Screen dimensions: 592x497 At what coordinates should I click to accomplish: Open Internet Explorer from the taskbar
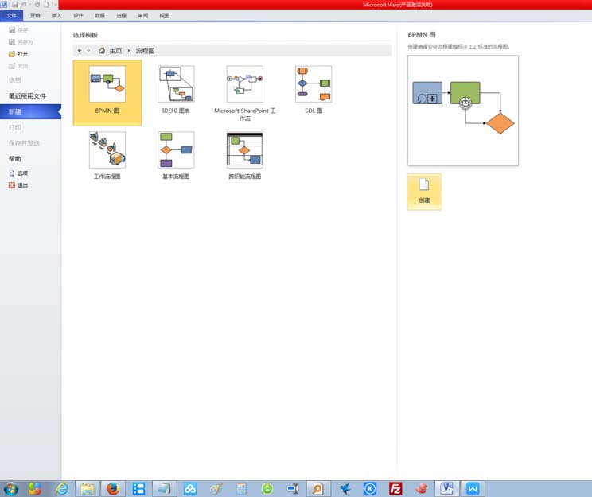pyautogui.click(x=62, y=489)
